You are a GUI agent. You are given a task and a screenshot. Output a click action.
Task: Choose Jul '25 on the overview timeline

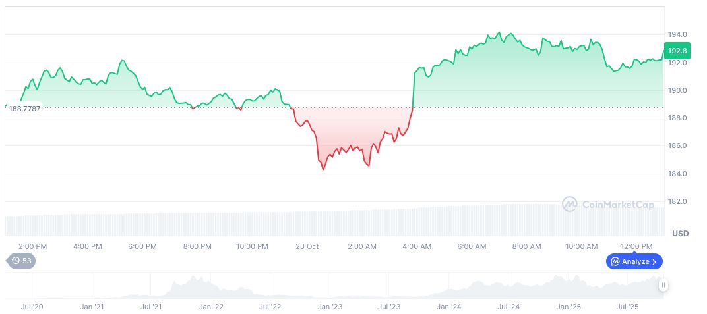[x=627, y=307]
